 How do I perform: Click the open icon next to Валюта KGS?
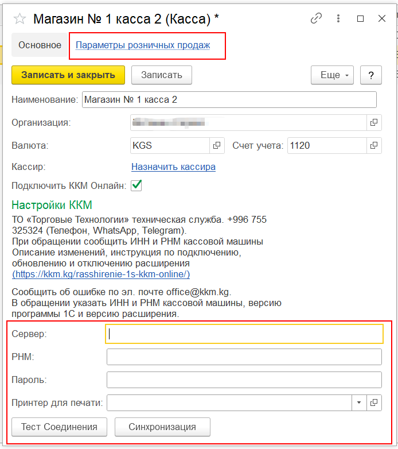pyautogui.click(x=217, y=145)
